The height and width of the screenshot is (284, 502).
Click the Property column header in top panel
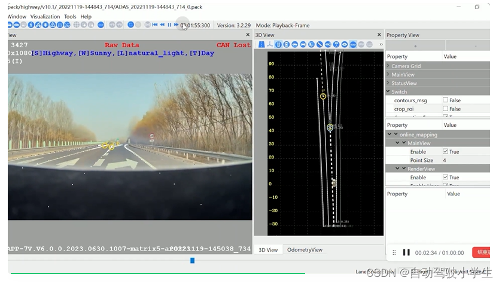[397, 56]
